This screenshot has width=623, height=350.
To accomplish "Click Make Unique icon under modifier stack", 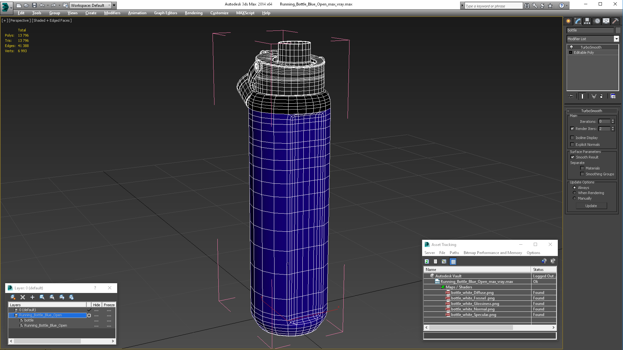I will point(594,96).
